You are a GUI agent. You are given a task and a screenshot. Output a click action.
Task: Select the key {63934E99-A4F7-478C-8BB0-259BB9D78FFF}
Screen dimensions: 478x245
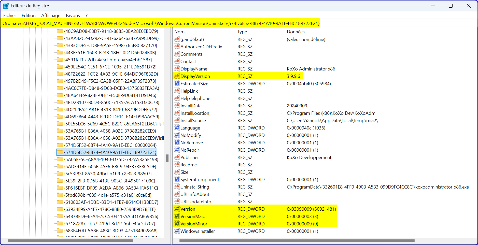110,209
